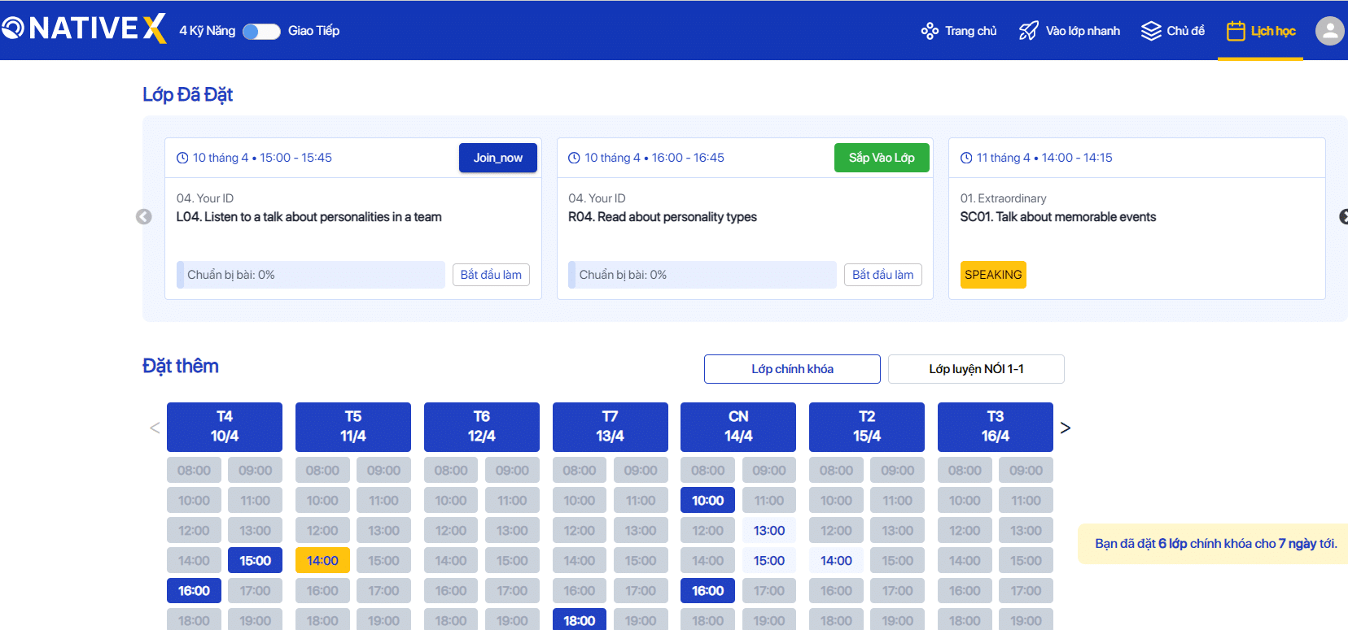The image size is (1348, 630).
Task: Show next week with right chevron
Action: click(x=1065, y=428)
